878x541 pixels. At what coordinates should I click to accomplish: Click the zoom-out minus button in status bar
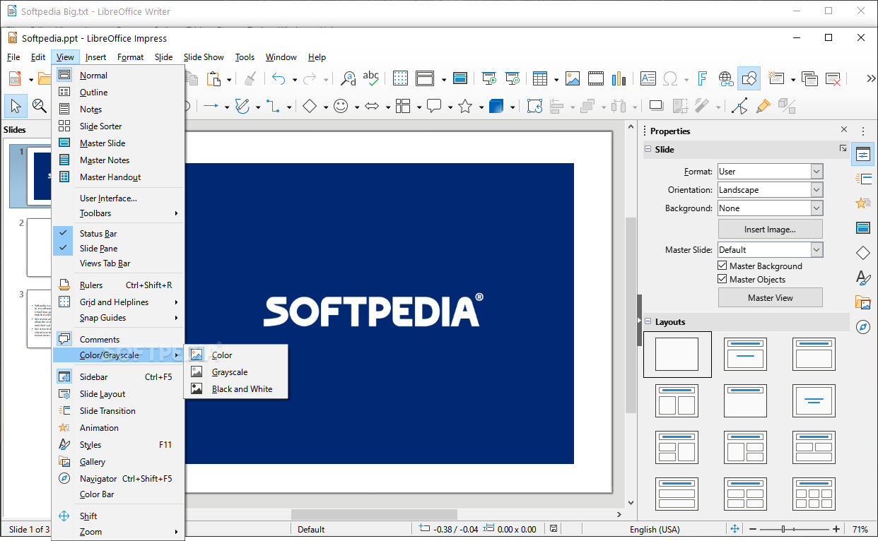coord(754,529)
